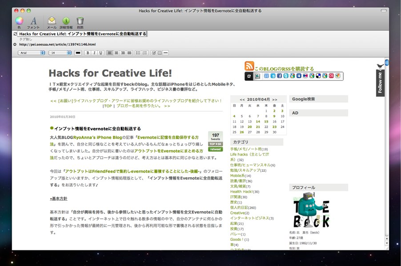This screenshot has width=401, height=266.
Task: Toggle italic formatting
Action: pyautogui.click(x=95, y=53)
